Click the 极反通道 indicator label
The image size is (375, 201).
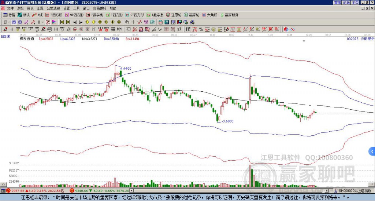click(x=27, y=39)
